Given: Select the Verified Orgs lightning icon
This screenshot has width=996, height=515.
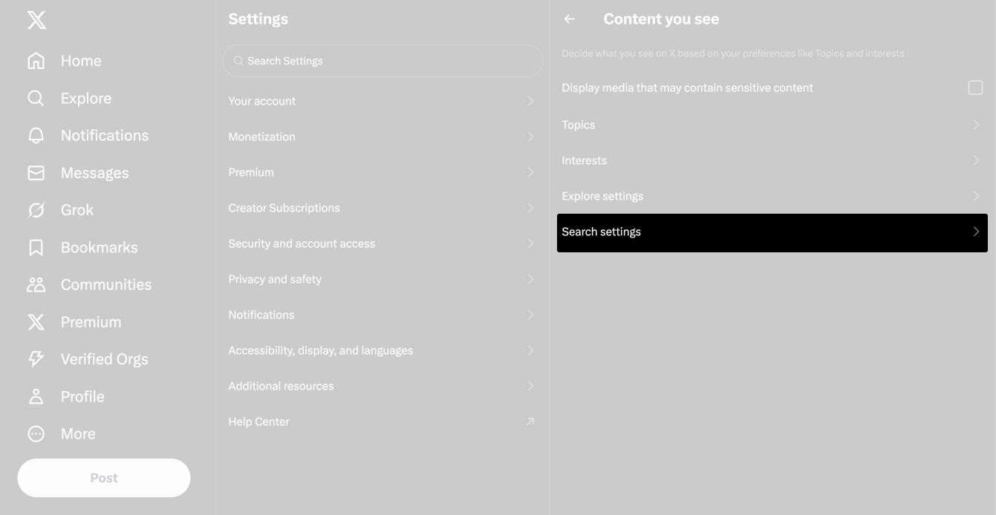Looking at the screenshot, I should coord(36,358).
